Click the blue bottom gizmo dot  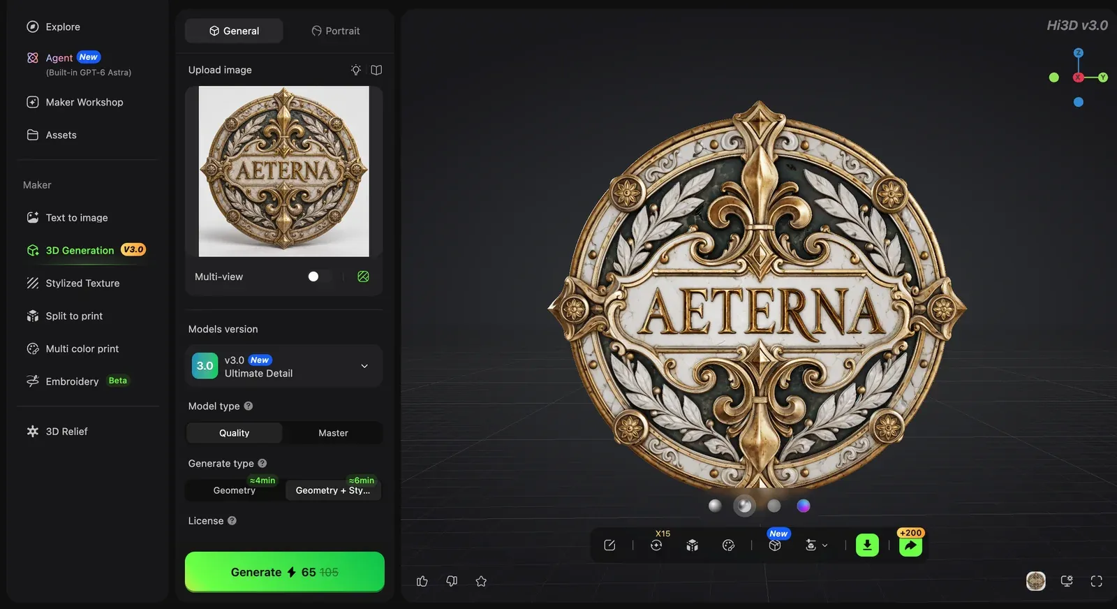(x=1079, y=102)
